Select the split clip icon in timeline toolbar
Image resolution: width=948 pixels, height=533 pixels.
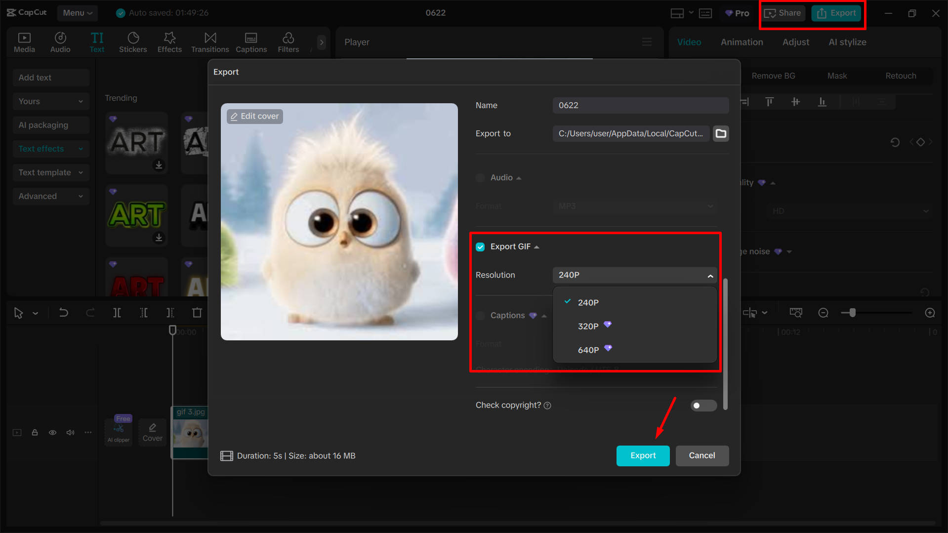pos(117,312)
